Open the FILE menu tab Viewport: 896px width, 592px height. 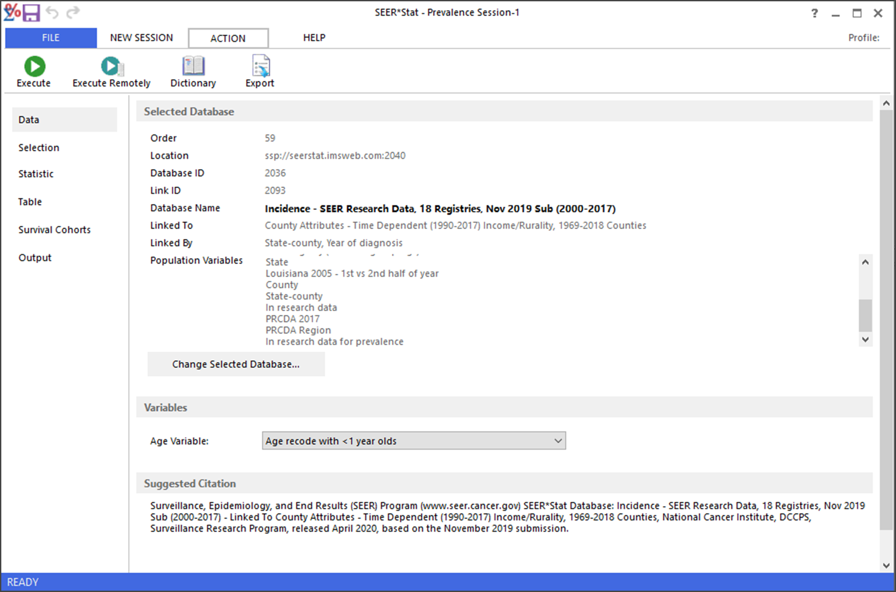tap(51, 38)
